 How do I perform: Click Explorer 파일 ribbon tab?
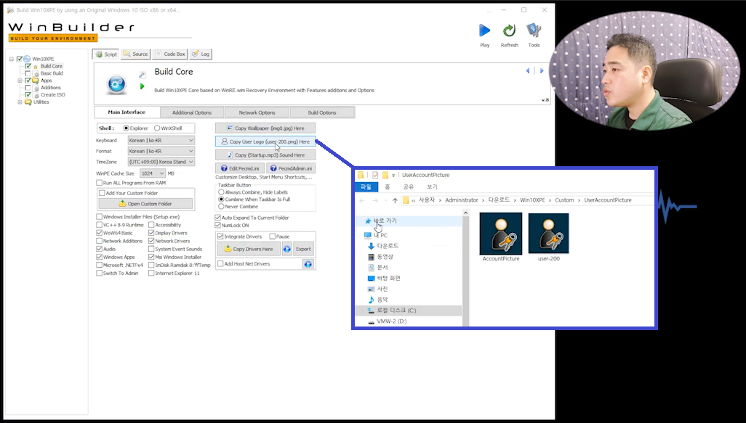pos(366,187)
